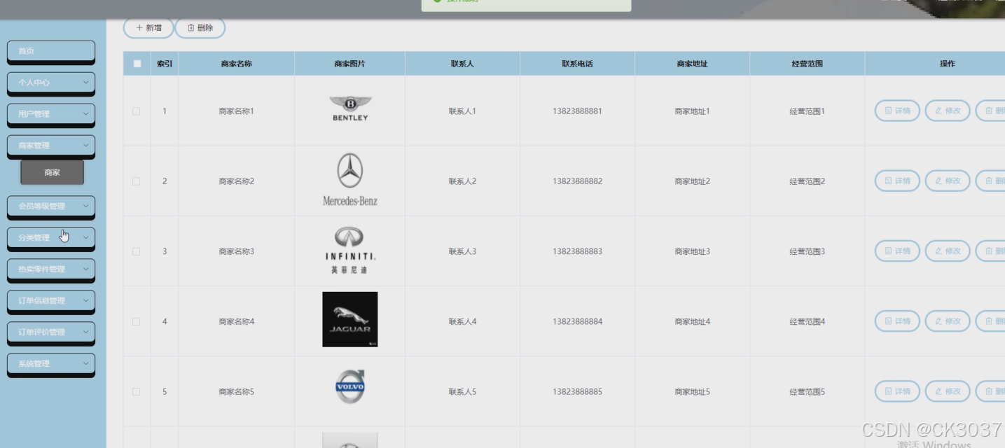
Task: Open 详情 for 商家名称1
Action: pos(897,111)
